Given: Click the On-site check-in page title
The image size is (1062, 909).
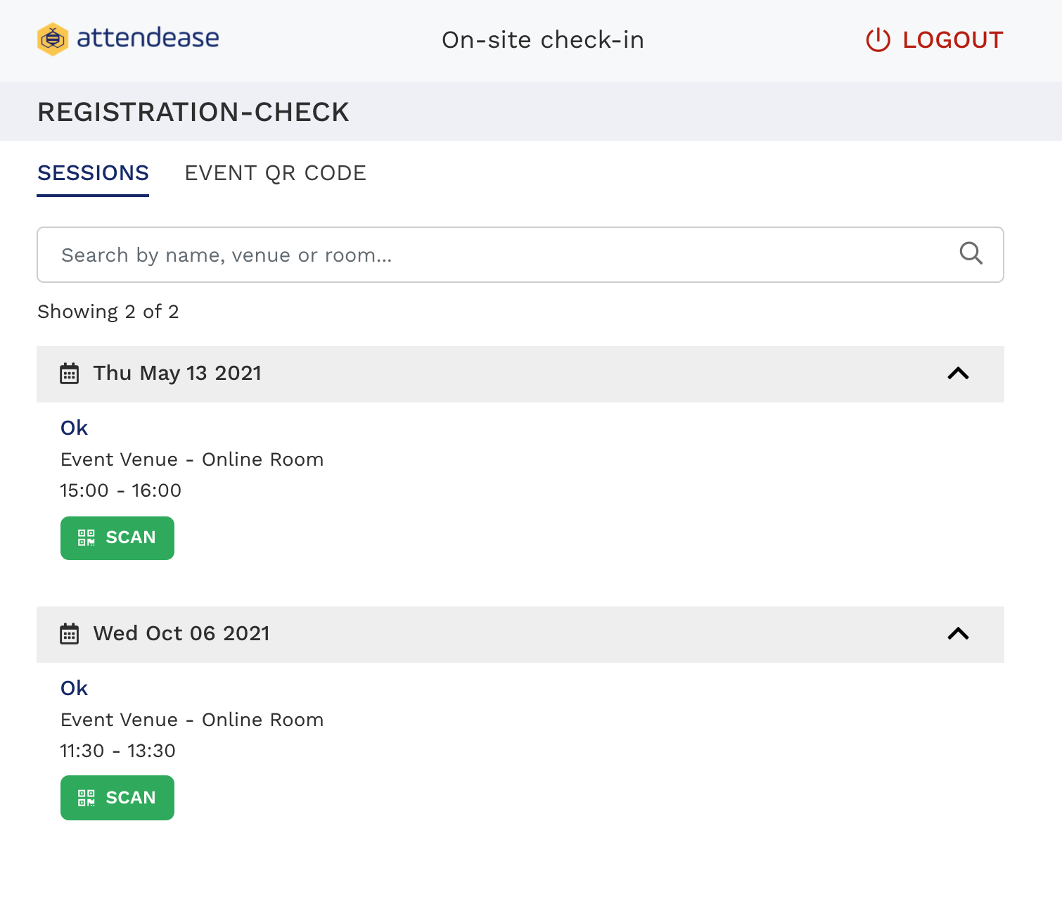Looking at the screenshot, I should [542, 40].
